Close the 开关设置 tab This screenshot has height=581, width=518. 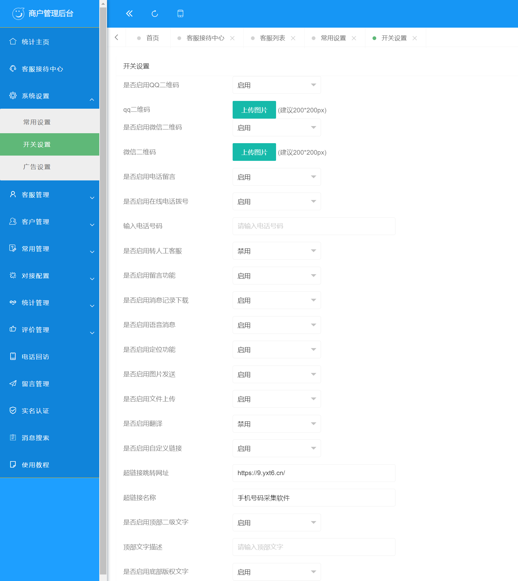[415, 38]
